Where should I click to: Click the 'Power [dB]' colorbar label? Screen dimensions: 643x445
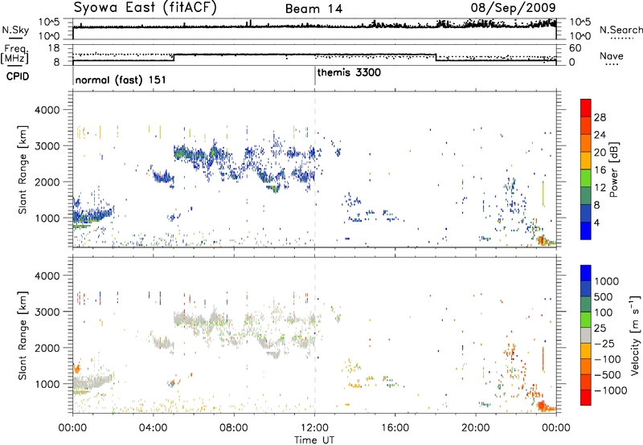coord(613,169)
